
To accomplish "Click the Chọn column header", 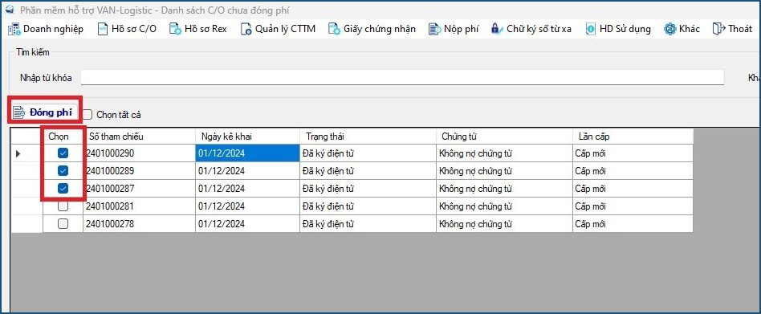I will click(63, 137).
